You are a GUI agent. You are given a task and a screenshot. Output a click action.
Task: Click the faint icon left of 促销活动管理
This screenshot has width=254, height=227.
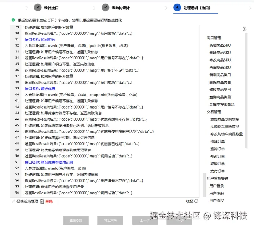point(13,201)
